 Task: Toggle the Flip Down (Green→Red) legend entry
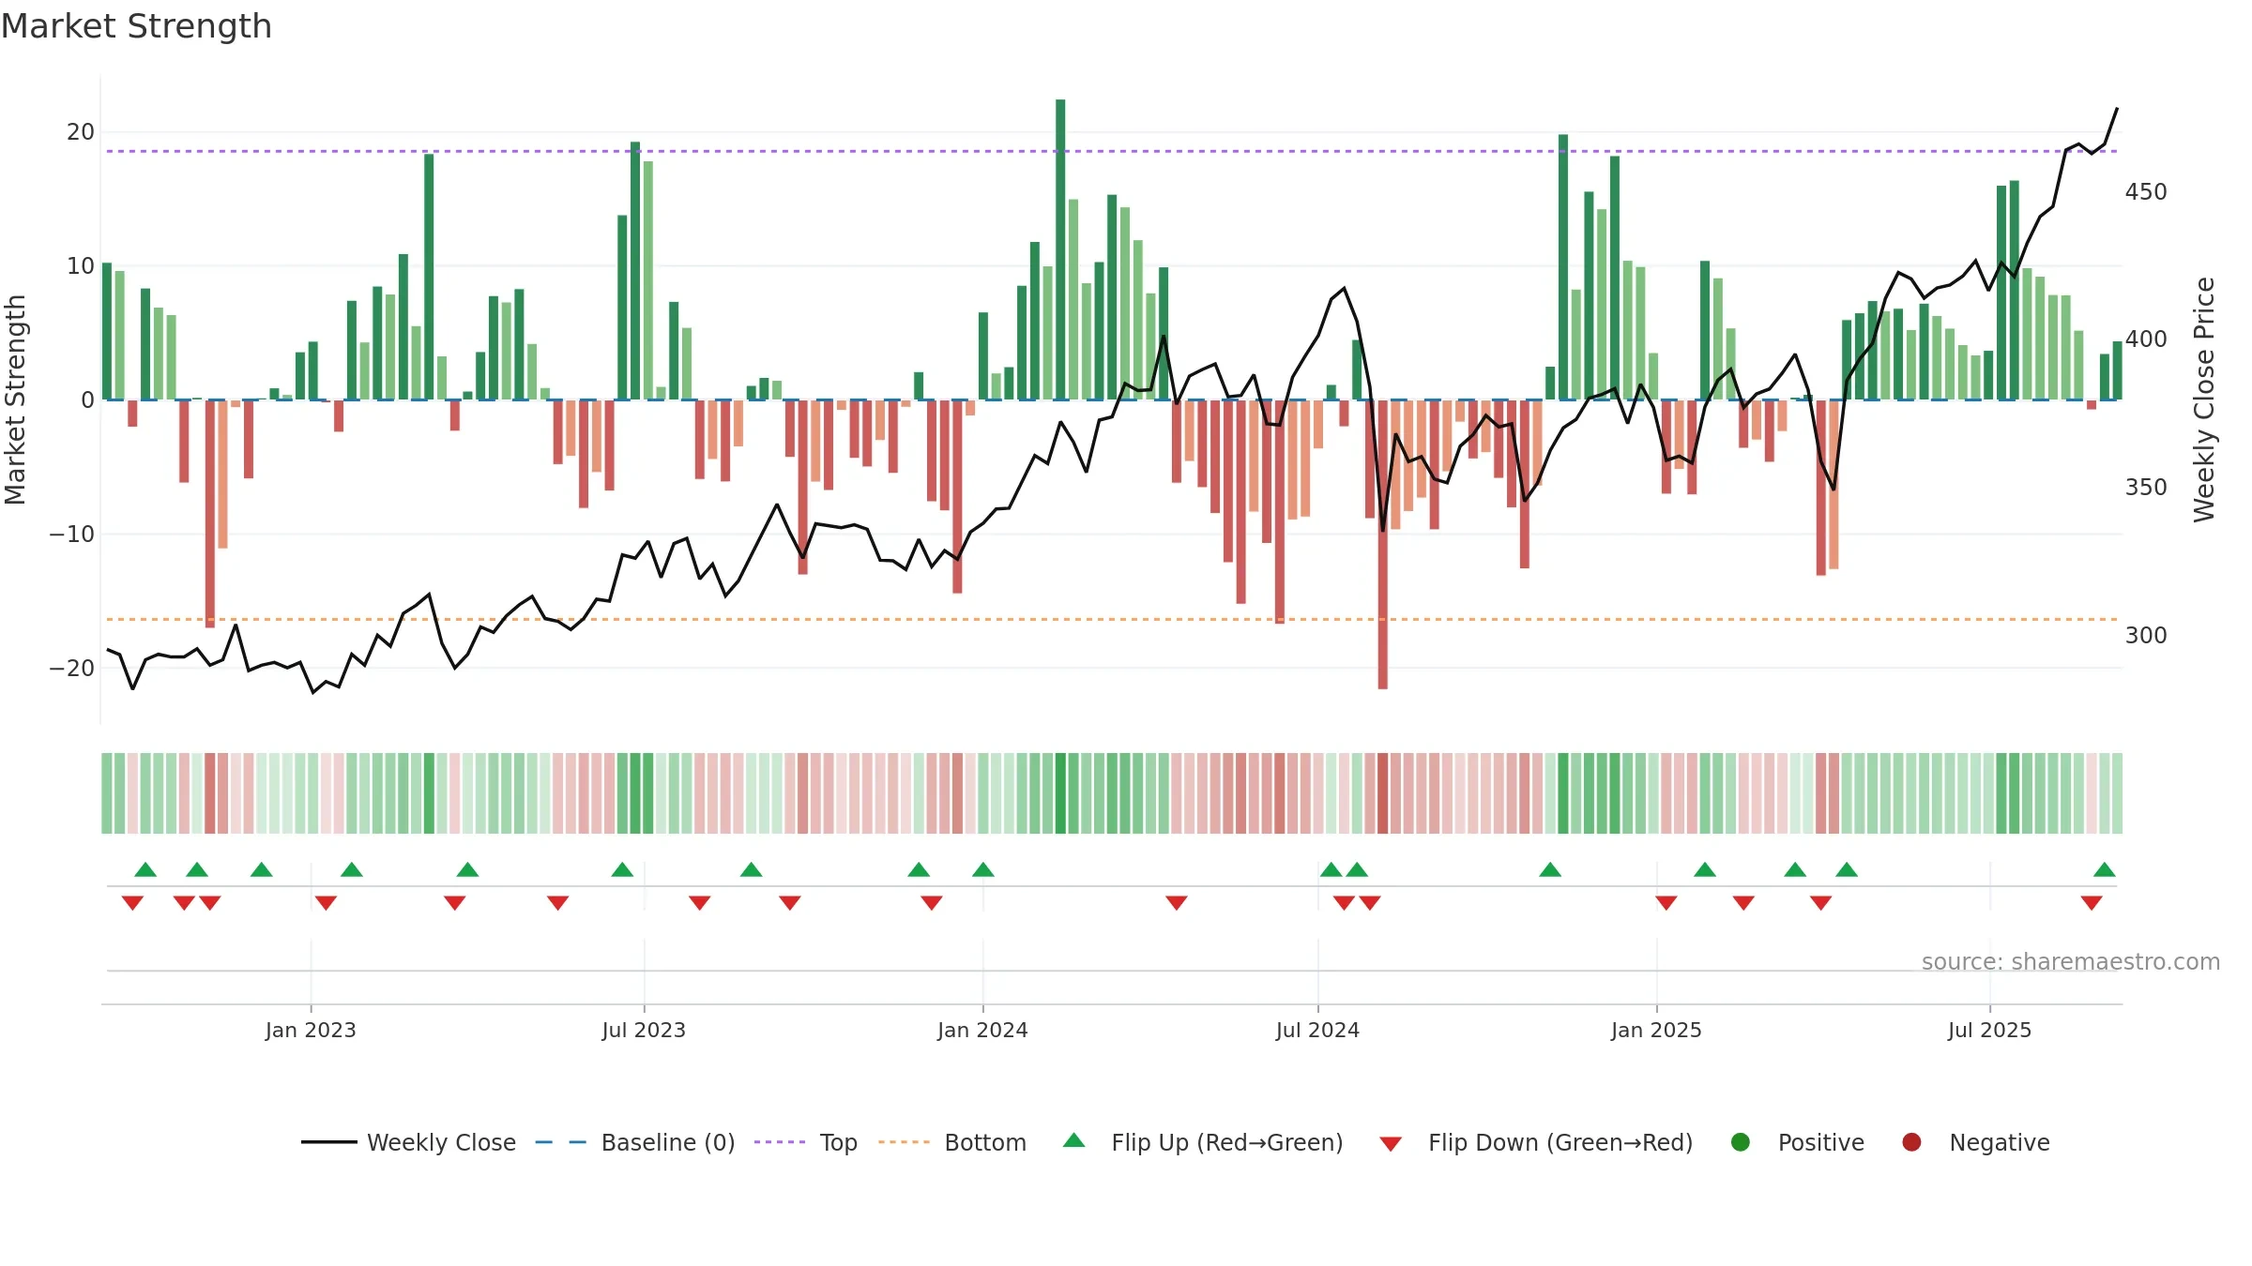[1536, 1142]
